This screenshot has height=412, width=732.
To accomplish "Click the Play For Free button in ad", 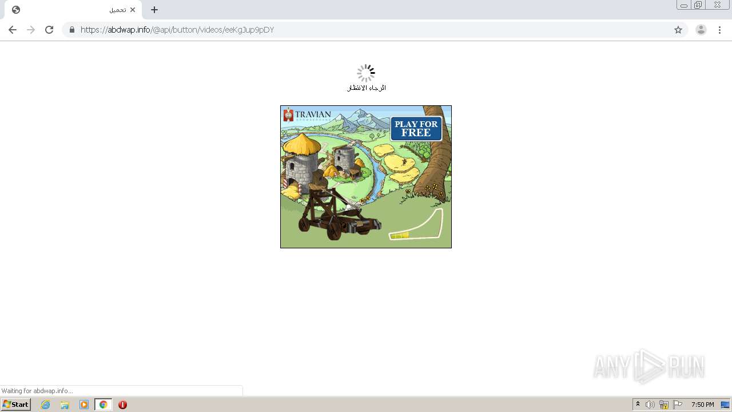I will 416,129.
